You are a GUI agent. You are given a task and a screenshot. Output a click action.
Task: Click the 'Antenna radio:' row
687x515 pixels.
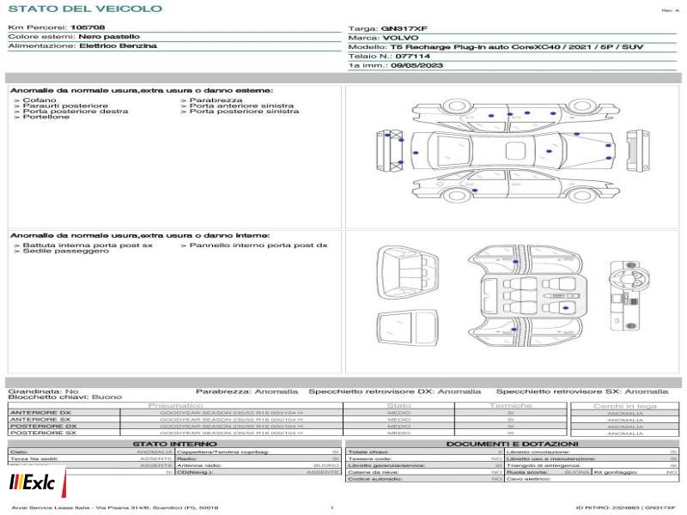(258, 465)
